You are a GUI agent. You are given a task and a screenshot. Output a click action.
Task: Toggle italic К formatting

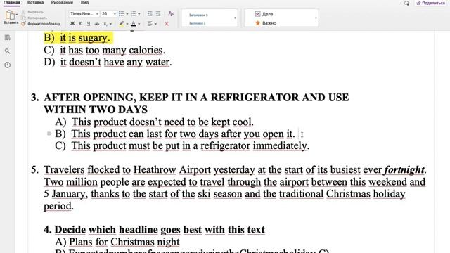(x=80, y=24)
